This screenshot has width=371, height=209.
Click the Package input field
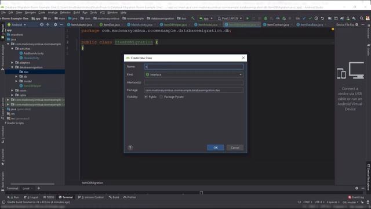(194, 91)
